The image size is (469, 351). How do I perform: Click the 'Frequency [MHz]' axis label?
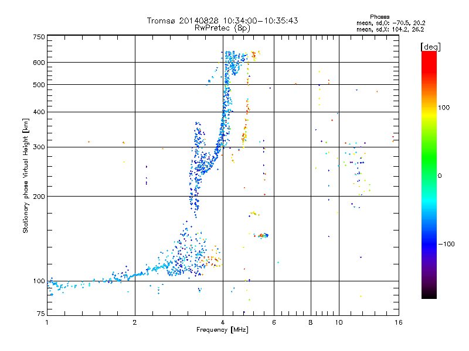[222, 330]
